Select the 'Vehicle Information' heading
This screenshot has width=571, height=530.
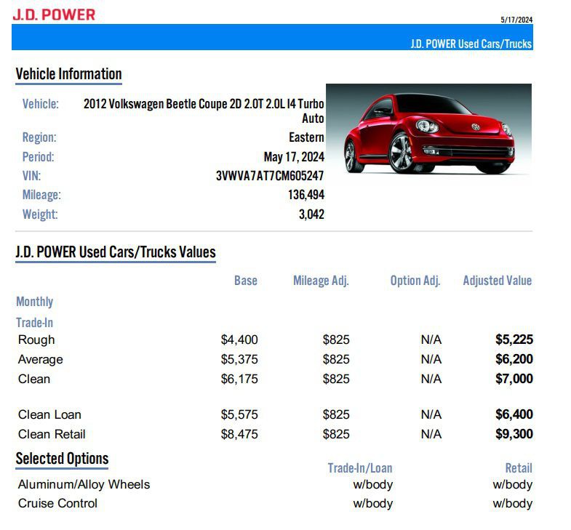click(x=68, y=74)
